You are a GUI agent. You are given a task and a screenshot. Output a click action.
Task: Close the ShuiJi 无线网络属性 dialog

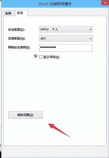pyautogui.click(x=105, y=3)
